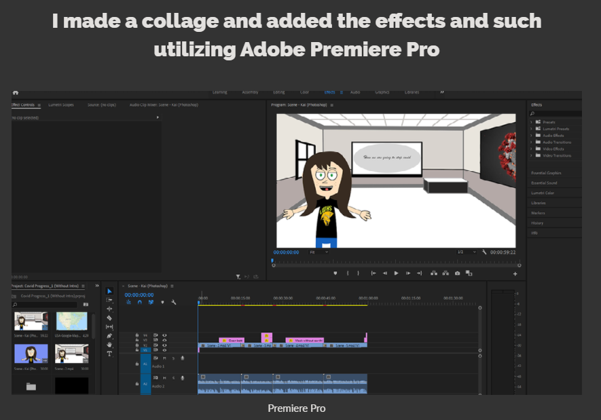Open the 1/2 playback resolution dropdown
Image resolution: width=601 pixels, height=420 pixels.
(467, 252)
